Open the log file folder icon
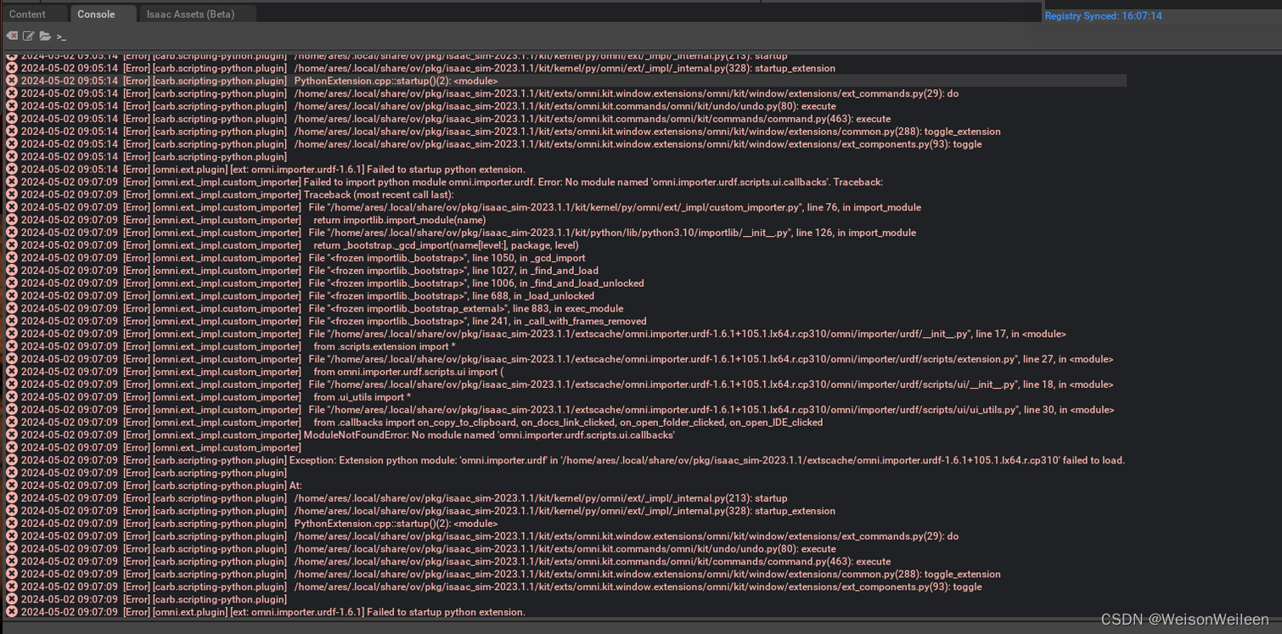 click(x=45, y=36)
